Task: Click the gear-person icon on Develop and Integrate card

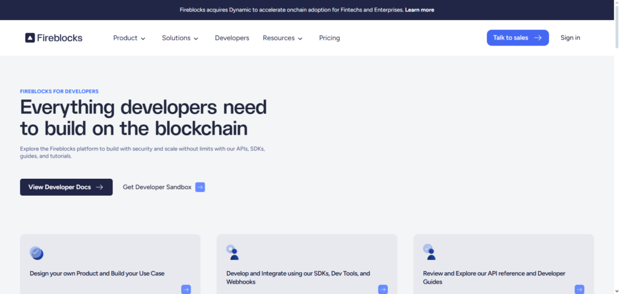Action: point(232,252)
